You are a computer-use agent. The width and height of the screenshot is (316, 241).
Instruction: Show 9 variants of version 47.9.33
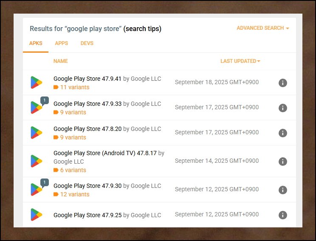click(x=73, y=112)
